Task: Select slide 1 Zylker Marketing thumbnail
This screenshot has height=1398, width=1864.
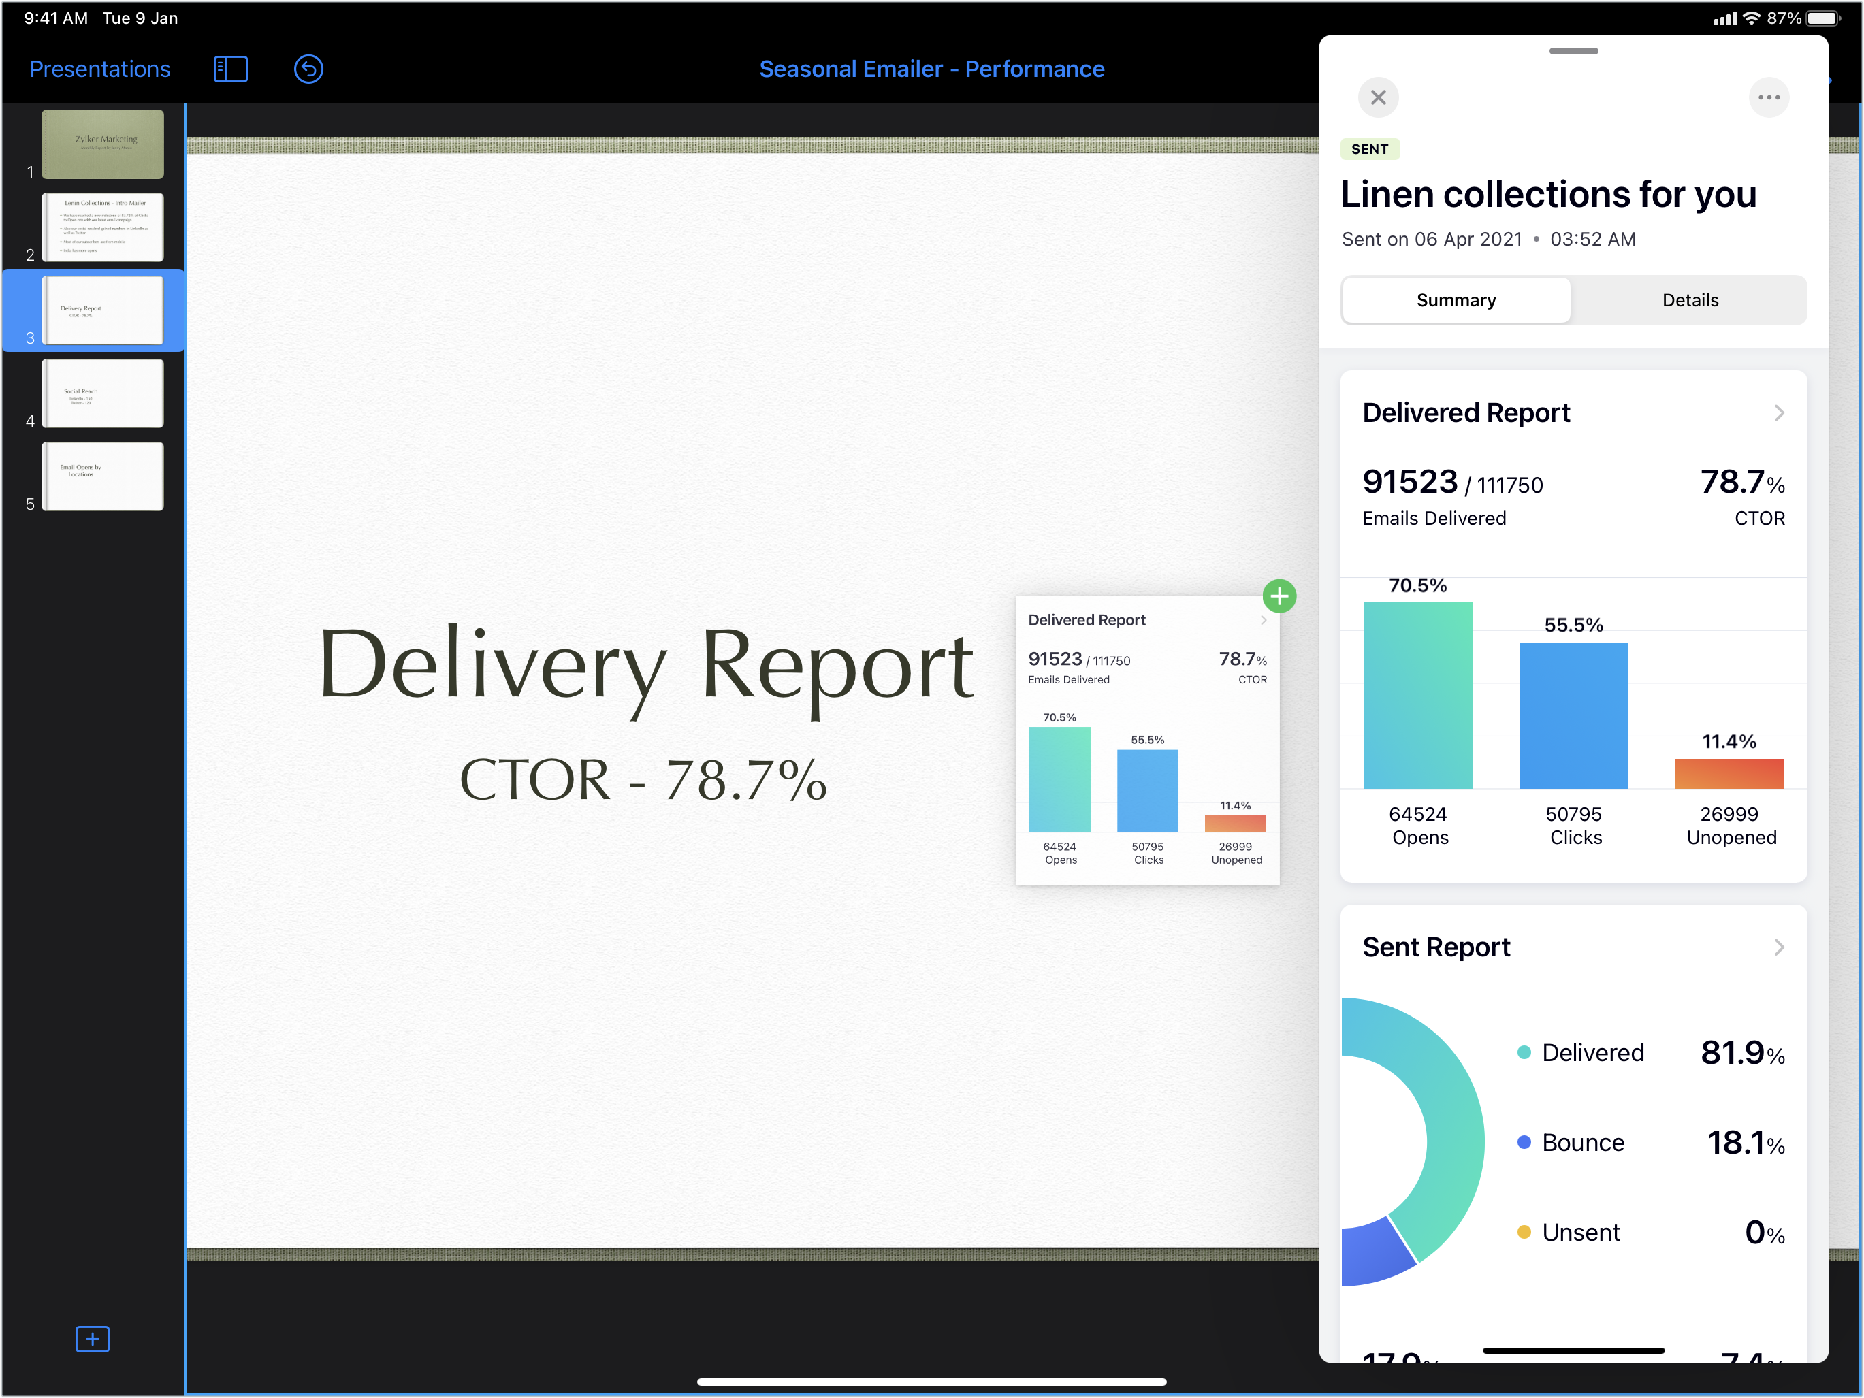Action: [x=103, y=144]
